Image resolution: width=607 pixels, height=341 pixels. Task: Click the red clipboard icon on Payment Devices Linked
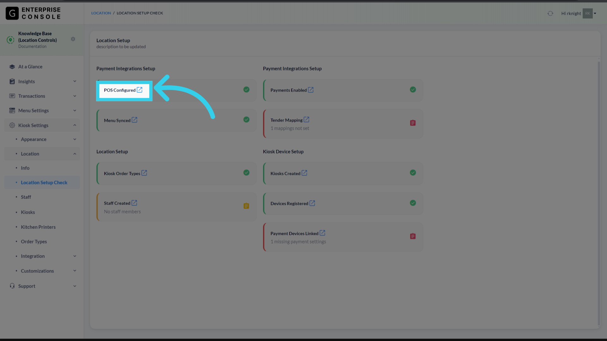413,236
